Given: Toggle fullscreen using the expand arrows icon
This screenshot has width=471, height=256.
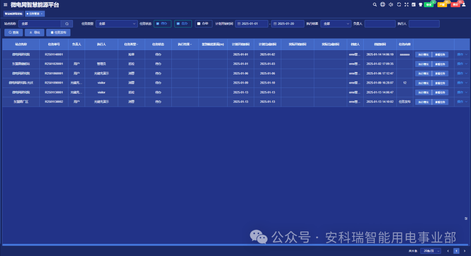Looking at the screenshot, I should click(x=406, y=4).
